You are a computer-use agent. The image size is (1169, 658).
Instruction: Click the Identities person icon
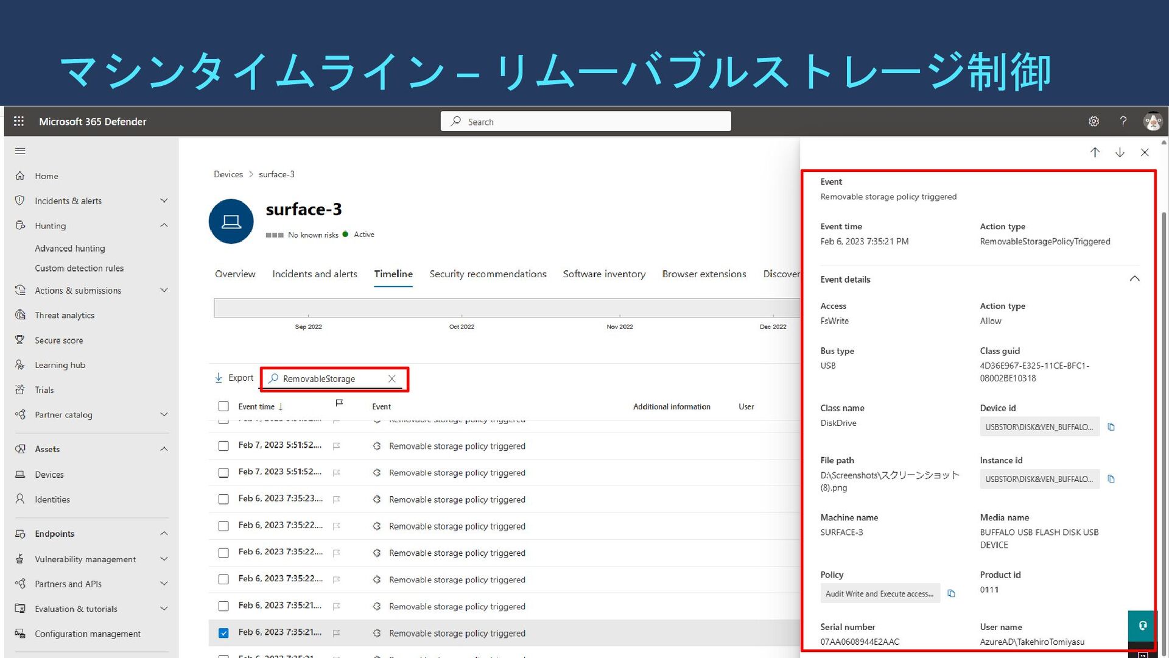pyautogui.click(x=20, y=499)
